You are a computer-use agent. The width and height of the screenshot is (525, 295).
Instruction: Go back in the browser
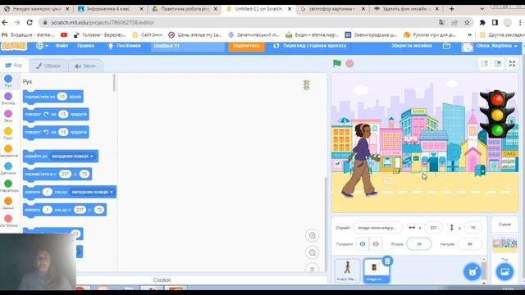5,22
